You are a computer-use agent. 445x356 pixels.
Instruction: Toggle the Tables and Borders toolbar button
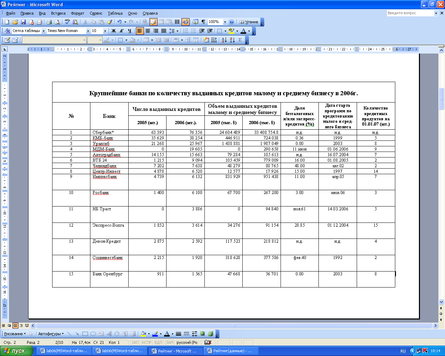(x=153, y=22)
